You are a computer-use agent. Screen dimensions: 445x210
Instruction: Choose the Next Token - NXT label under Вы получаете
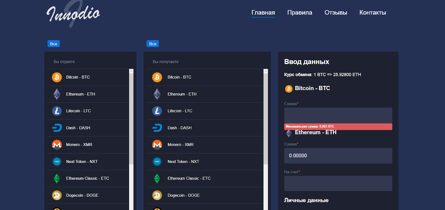point(183,162)
